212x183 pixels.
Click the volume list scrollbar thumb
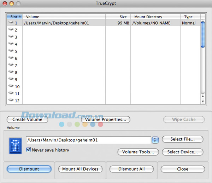click(x=203, y=35)
